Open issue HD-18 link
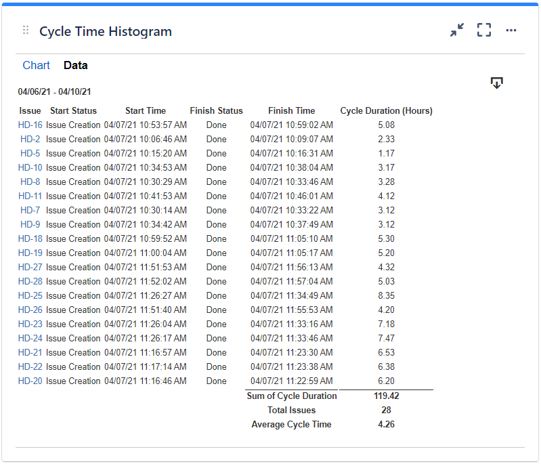Image resolution: width=541 pixels, height=464 pixels. [x=30, y=238]
